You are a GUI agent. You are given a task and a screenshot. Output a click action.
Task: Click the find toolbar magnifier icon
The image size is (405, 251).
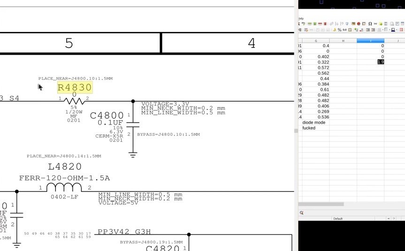pyautogui.click(x=301, y=213)
